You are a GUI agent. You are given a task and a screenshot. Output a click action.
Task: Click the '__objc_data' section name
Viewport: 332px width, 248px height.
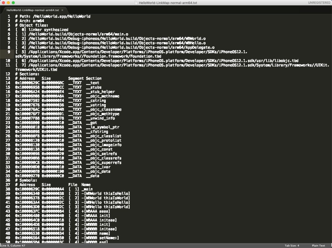(98, 172)
